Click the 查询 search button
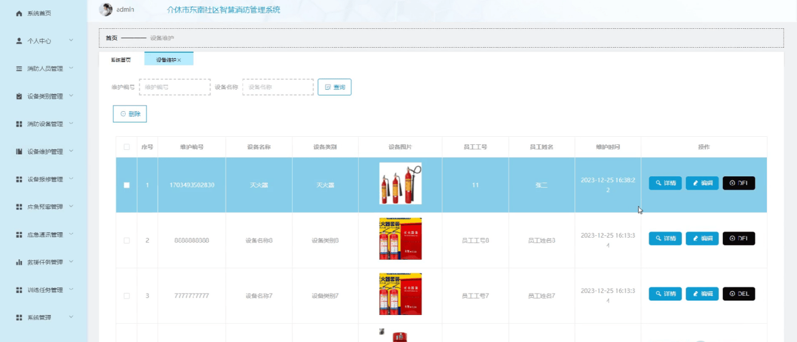The height and width of the screenshot is (342, 797). 334,87
